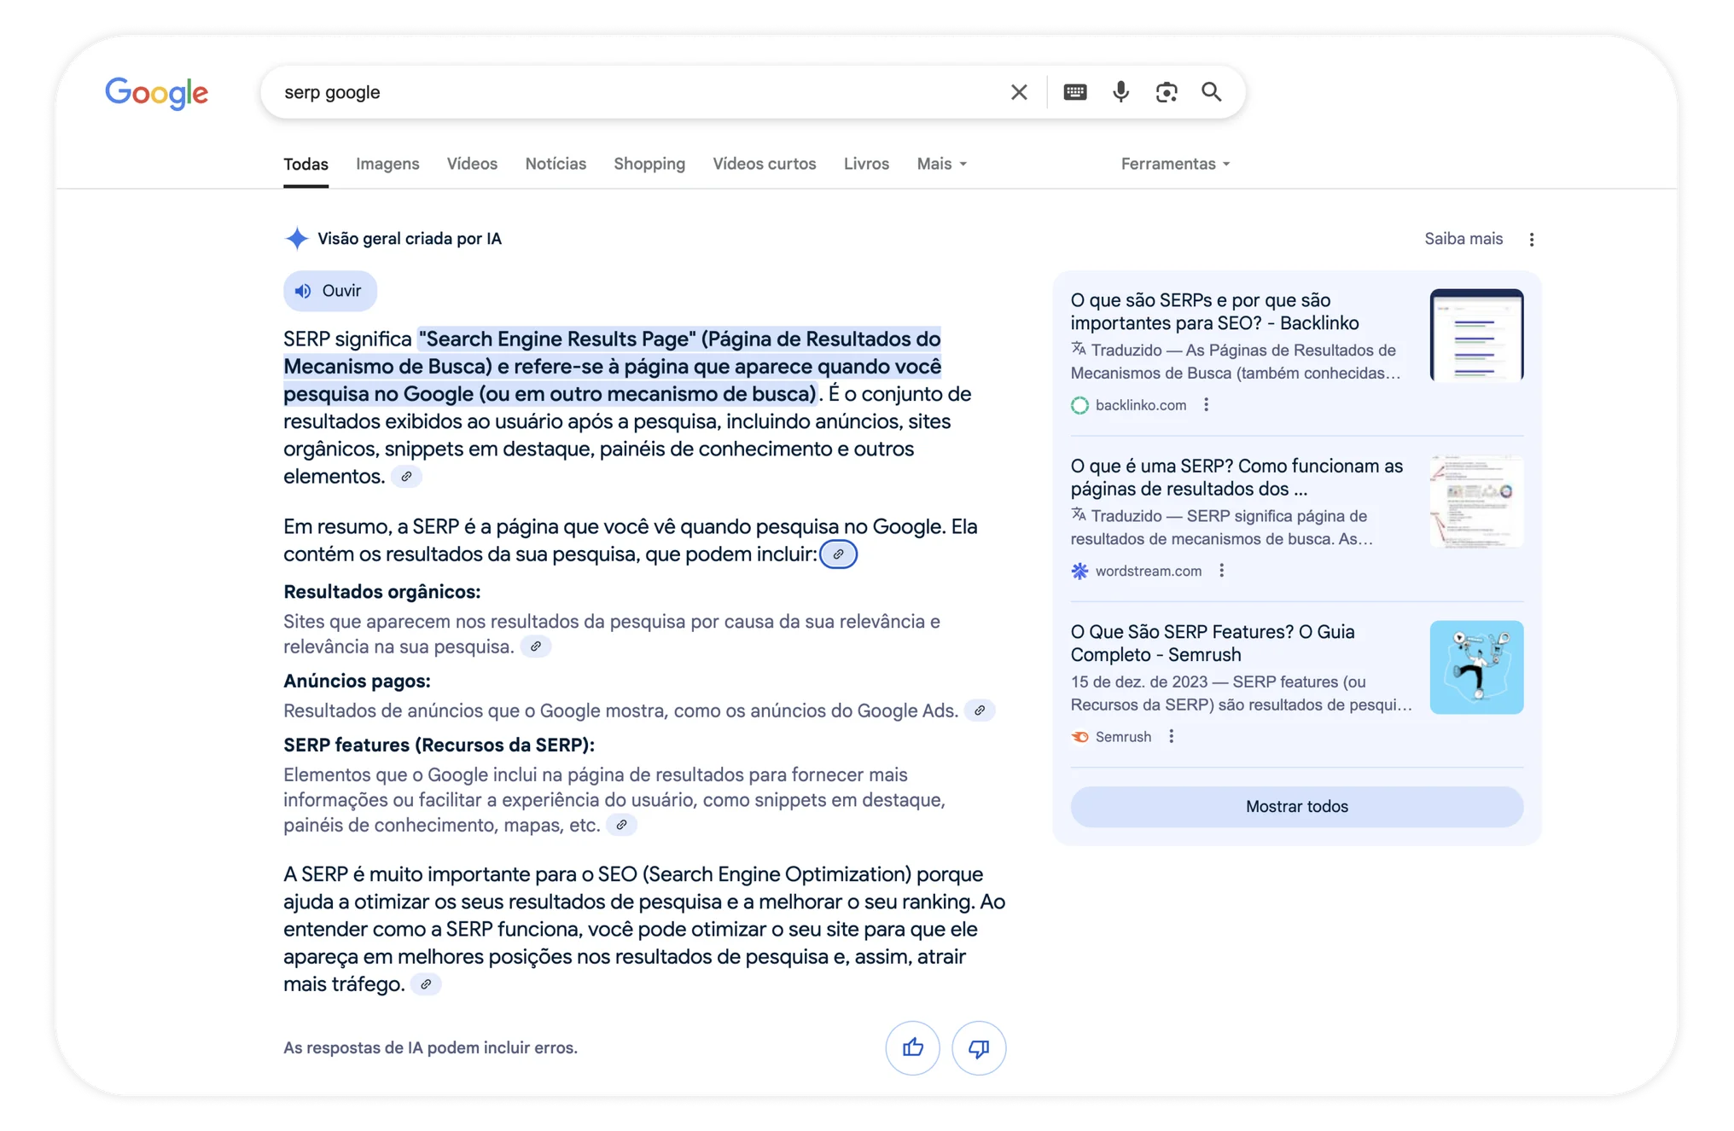The height and width of the screenshot is (1131, 1734).
Task: Expand the Ferramentas dropdown
Action: [x=1175, y=164]
